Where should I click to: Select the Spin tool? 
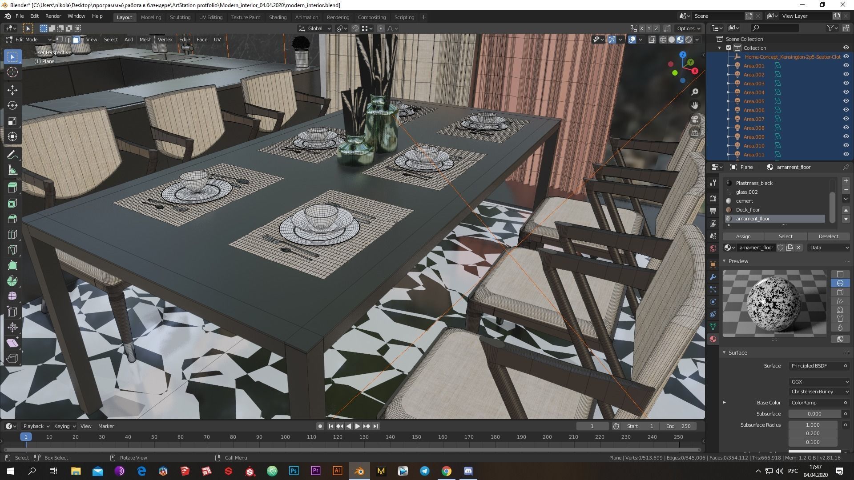coord(12,281)
